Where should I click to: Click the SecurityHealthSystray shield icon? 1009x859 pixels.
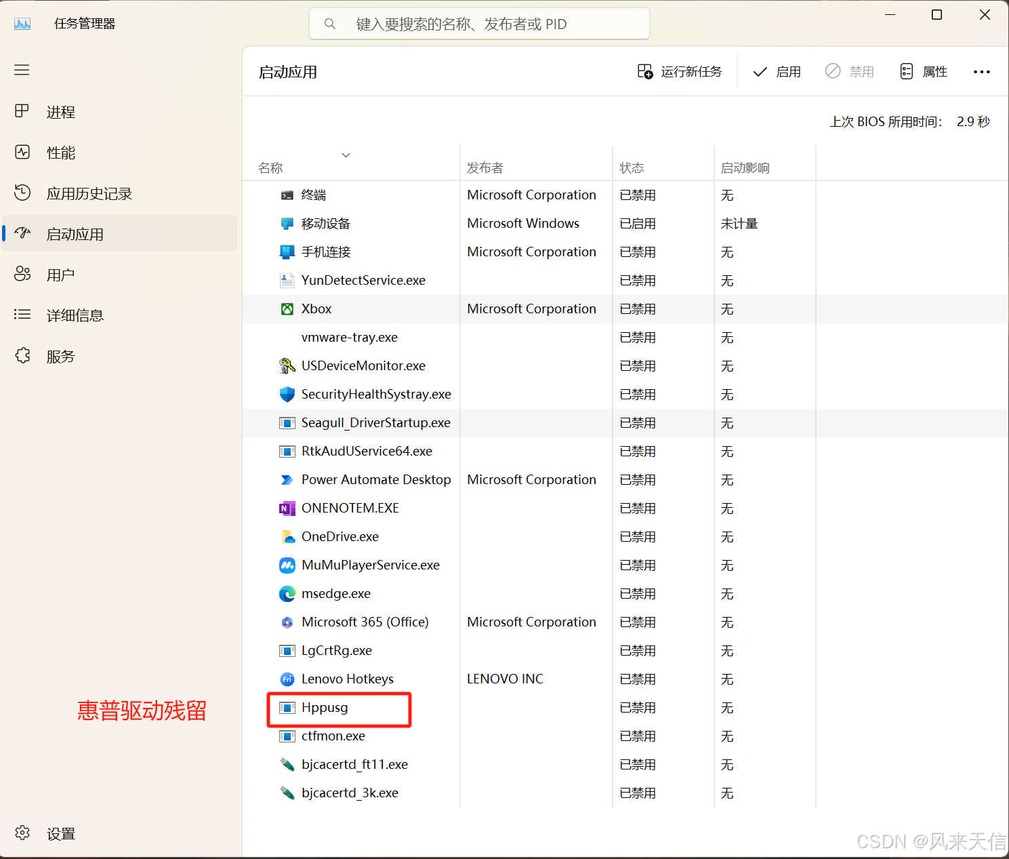click(x=287, y=395)
